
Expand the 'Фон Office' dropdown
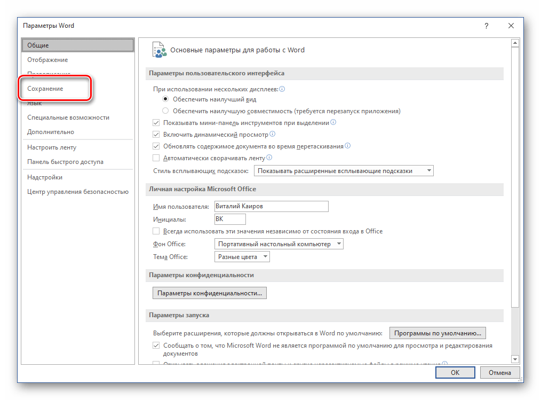click(x=279, y=244)
